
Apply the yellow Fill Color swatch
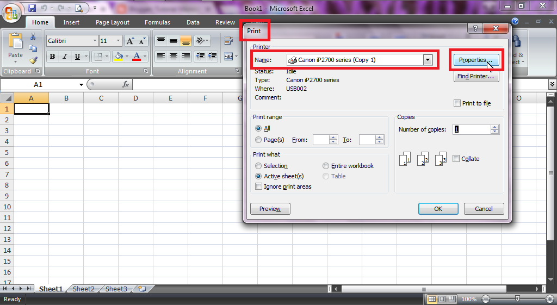pyautogui.click(x=119, y=57)
